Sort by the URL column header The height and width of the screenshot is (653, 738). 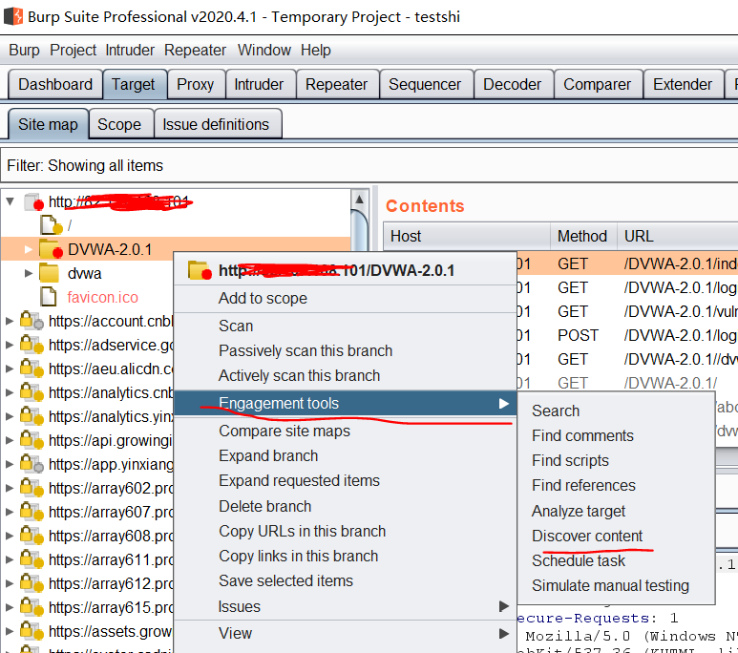677,236
